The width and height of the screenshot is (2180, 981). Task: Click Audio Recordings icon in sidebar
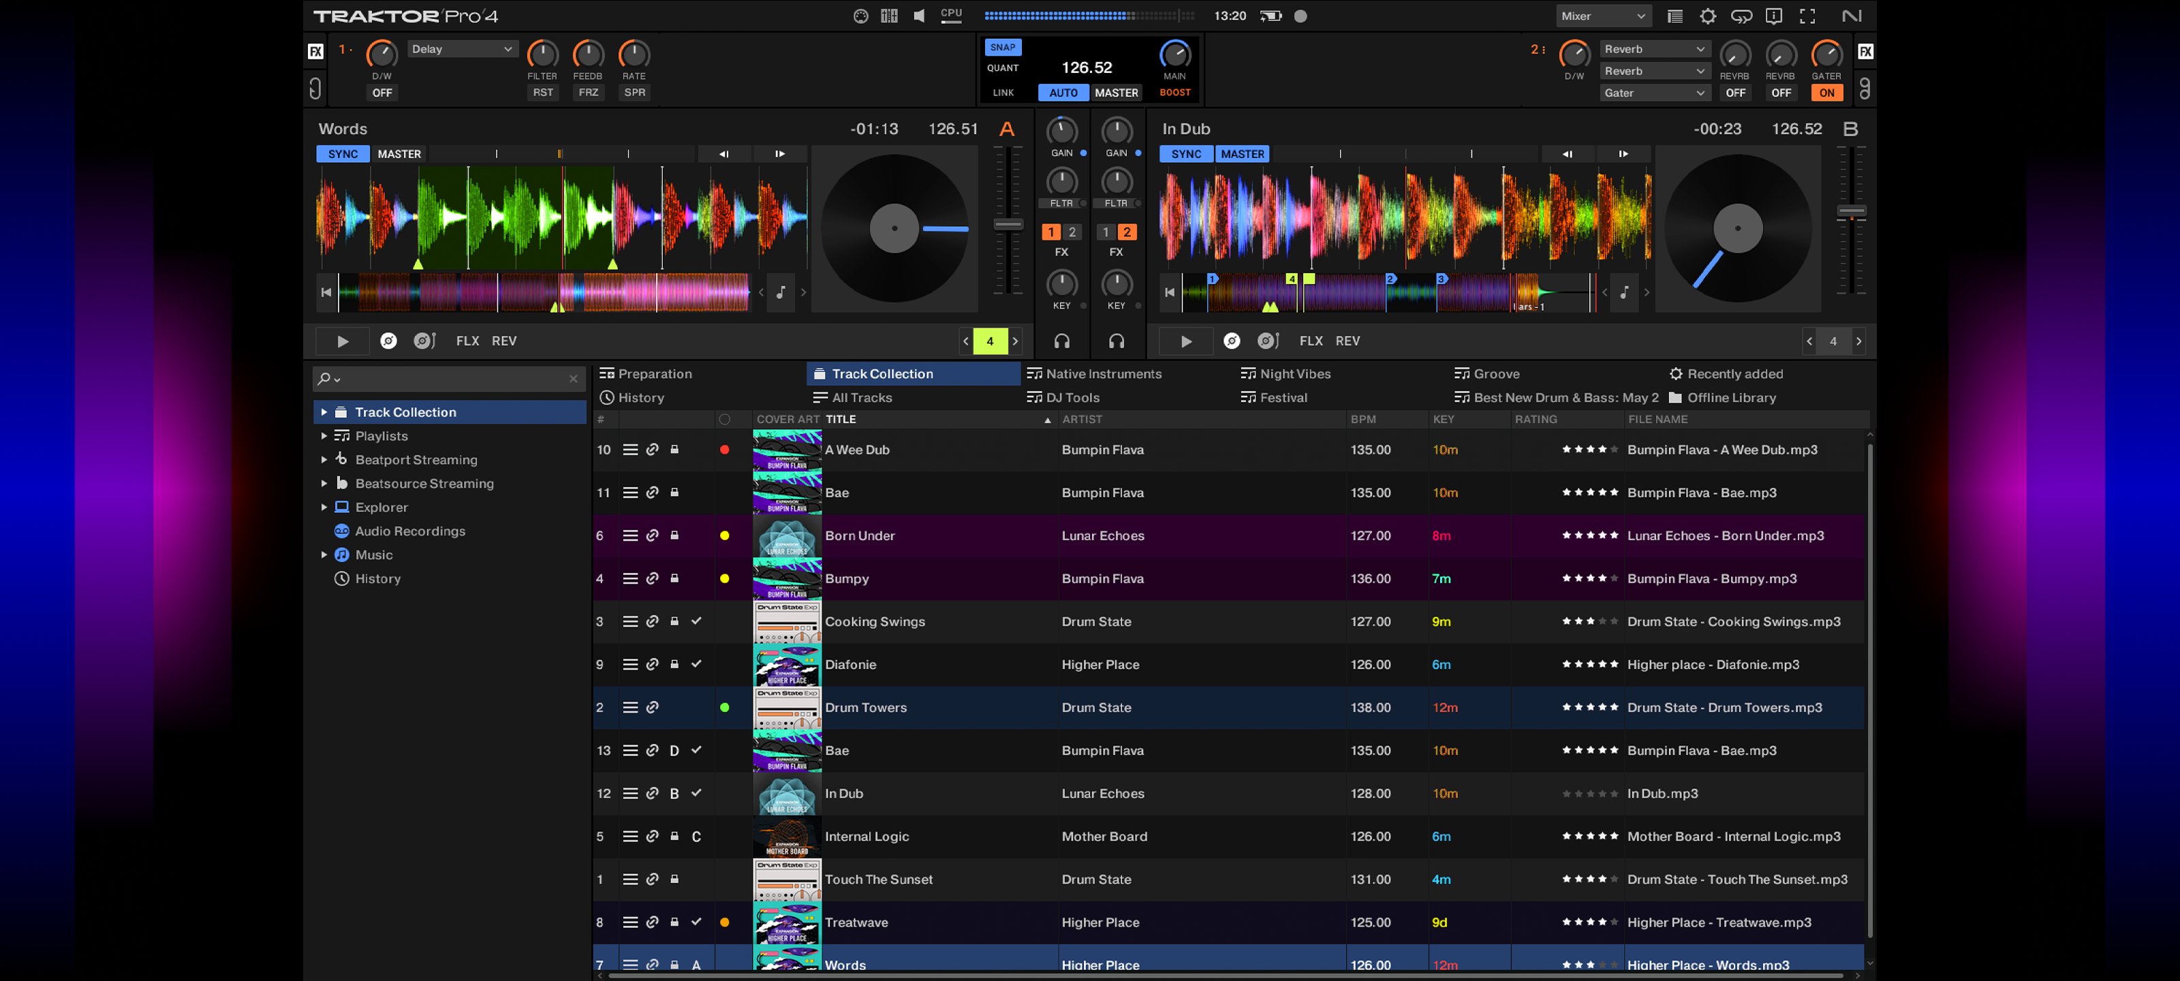pos(341,531)
